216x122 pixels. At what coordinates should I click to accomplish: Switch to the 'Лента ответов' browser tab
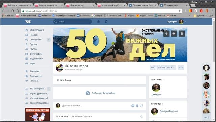(80, 5)
